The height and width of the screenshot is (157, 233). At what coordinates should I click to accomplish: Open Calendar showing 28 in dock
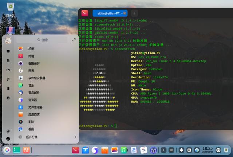[x=143, y=150]
